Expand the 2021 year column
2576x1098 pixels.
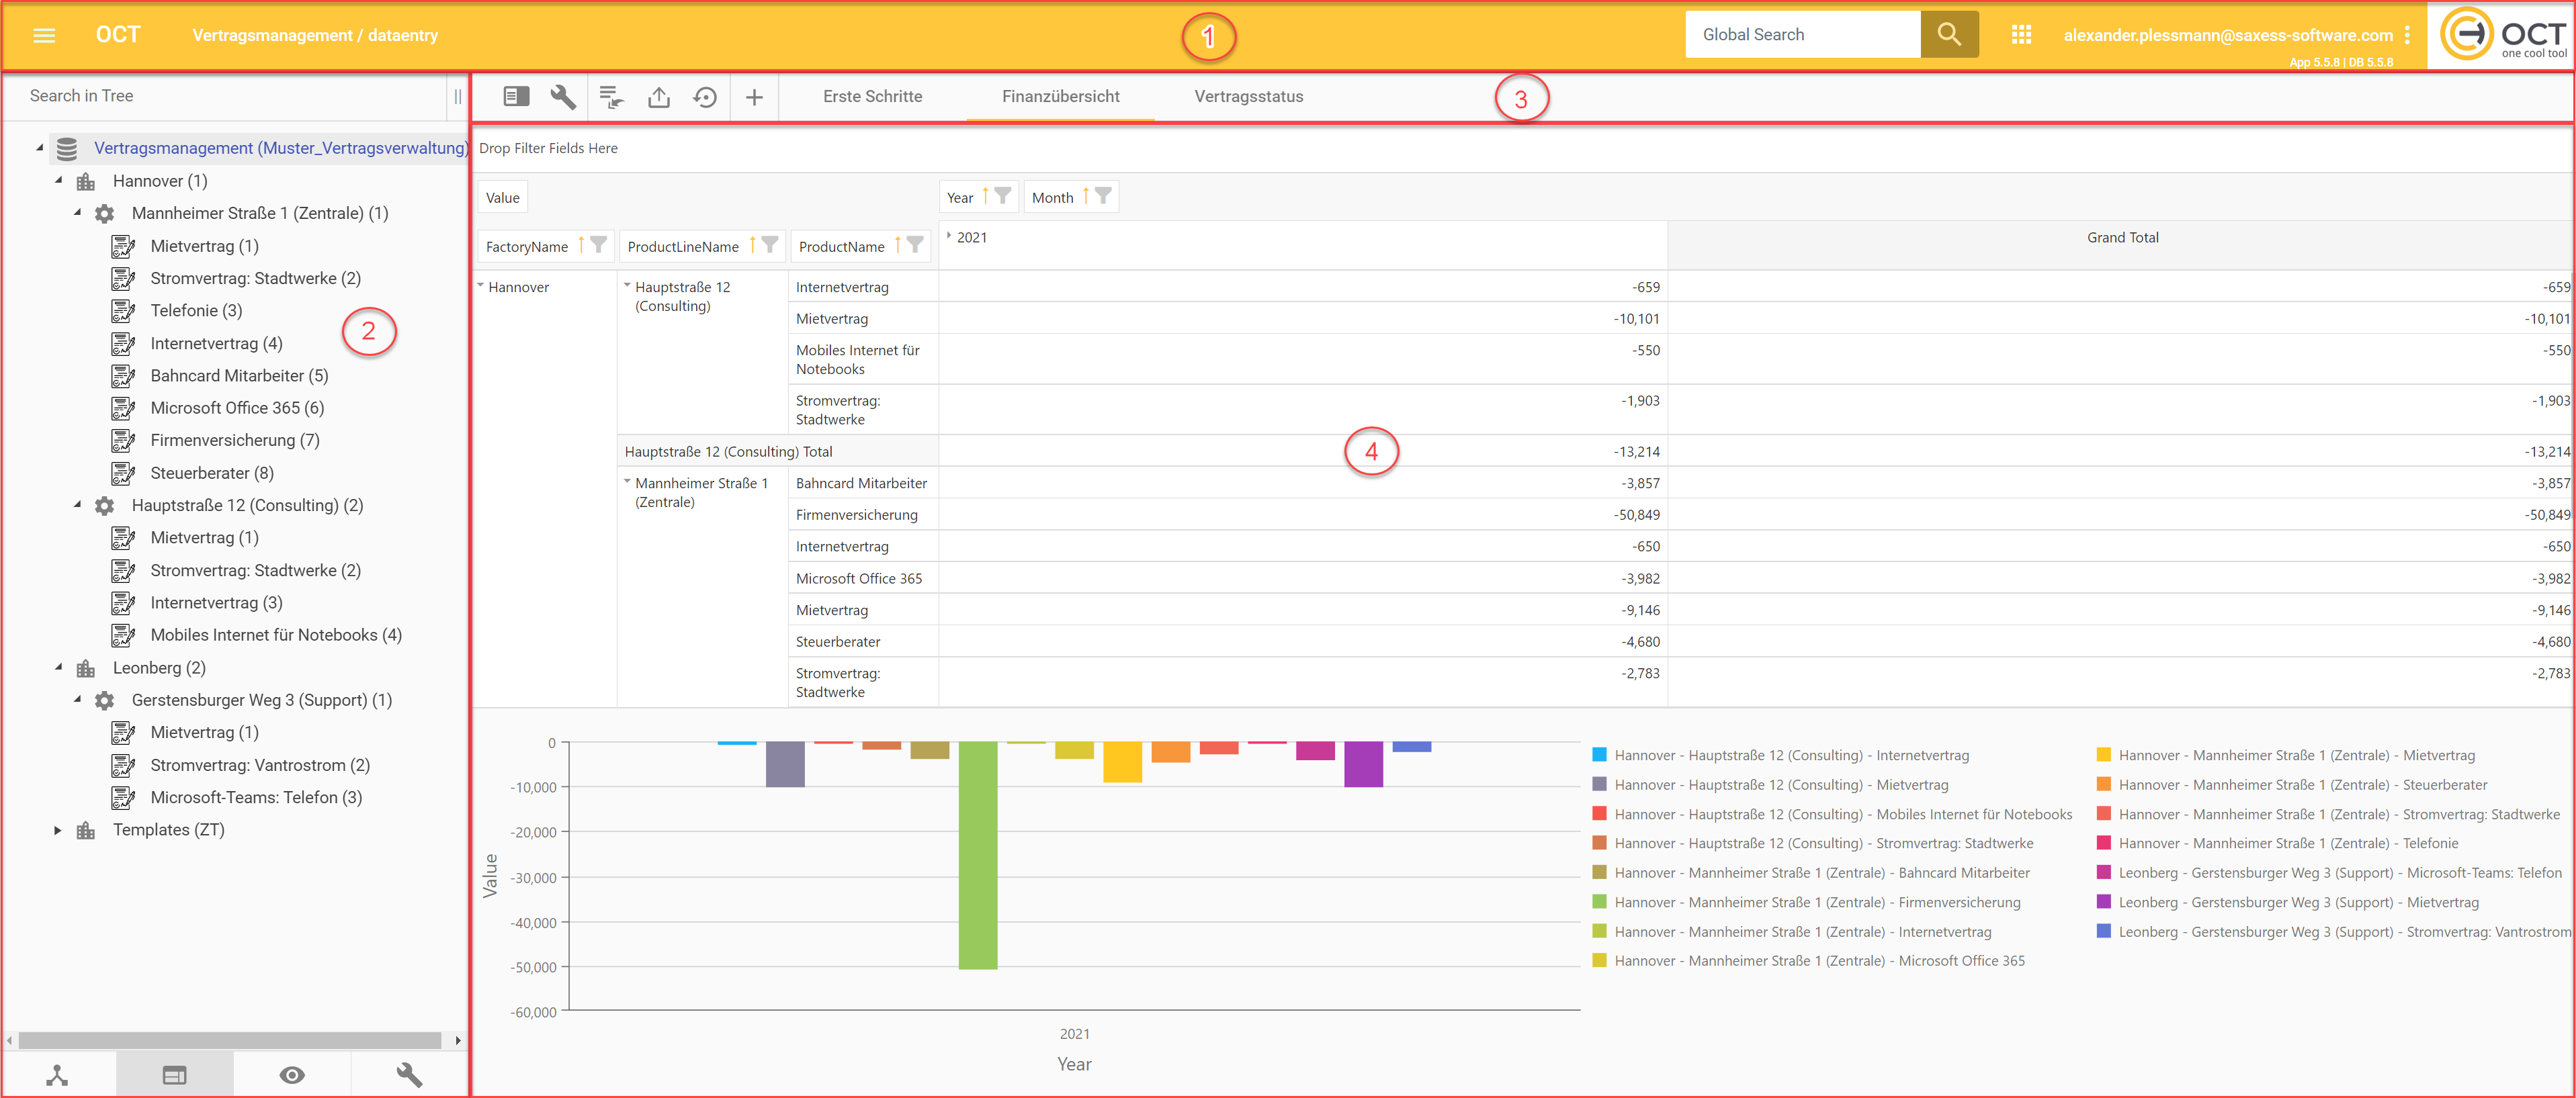948,237
